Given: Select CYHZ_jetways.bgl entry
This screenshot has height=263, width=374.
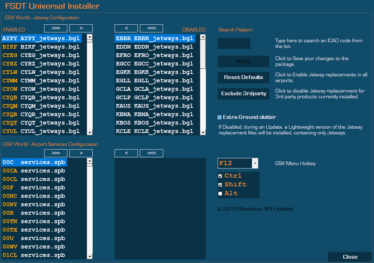Looking at the screenshot, I should [41, 64].
